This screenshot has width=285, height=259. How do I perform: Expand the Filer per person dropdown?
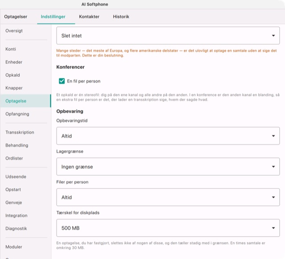tap(168, 197)
